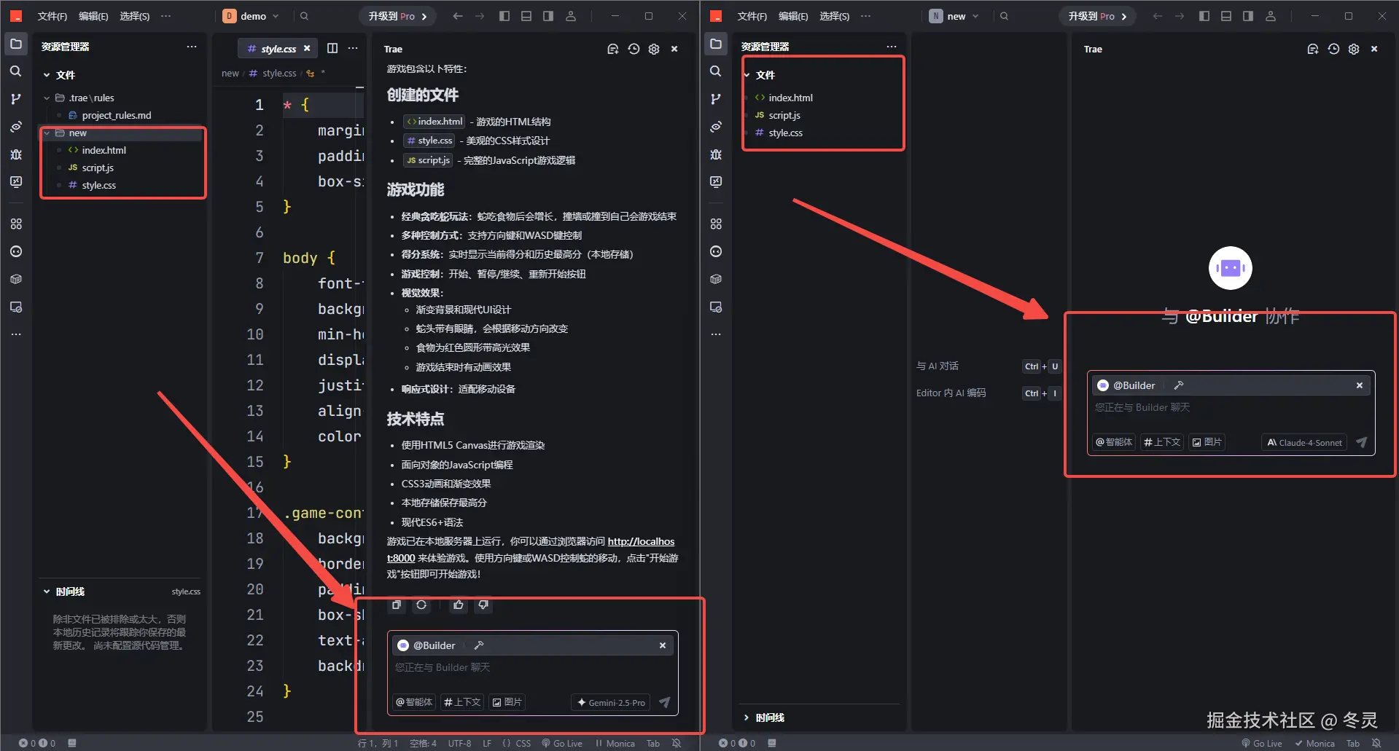Open the gear settings in demo window's Trae panel
The width and height of the screenshot is (1399, 751).
click(x=654, y=49)
